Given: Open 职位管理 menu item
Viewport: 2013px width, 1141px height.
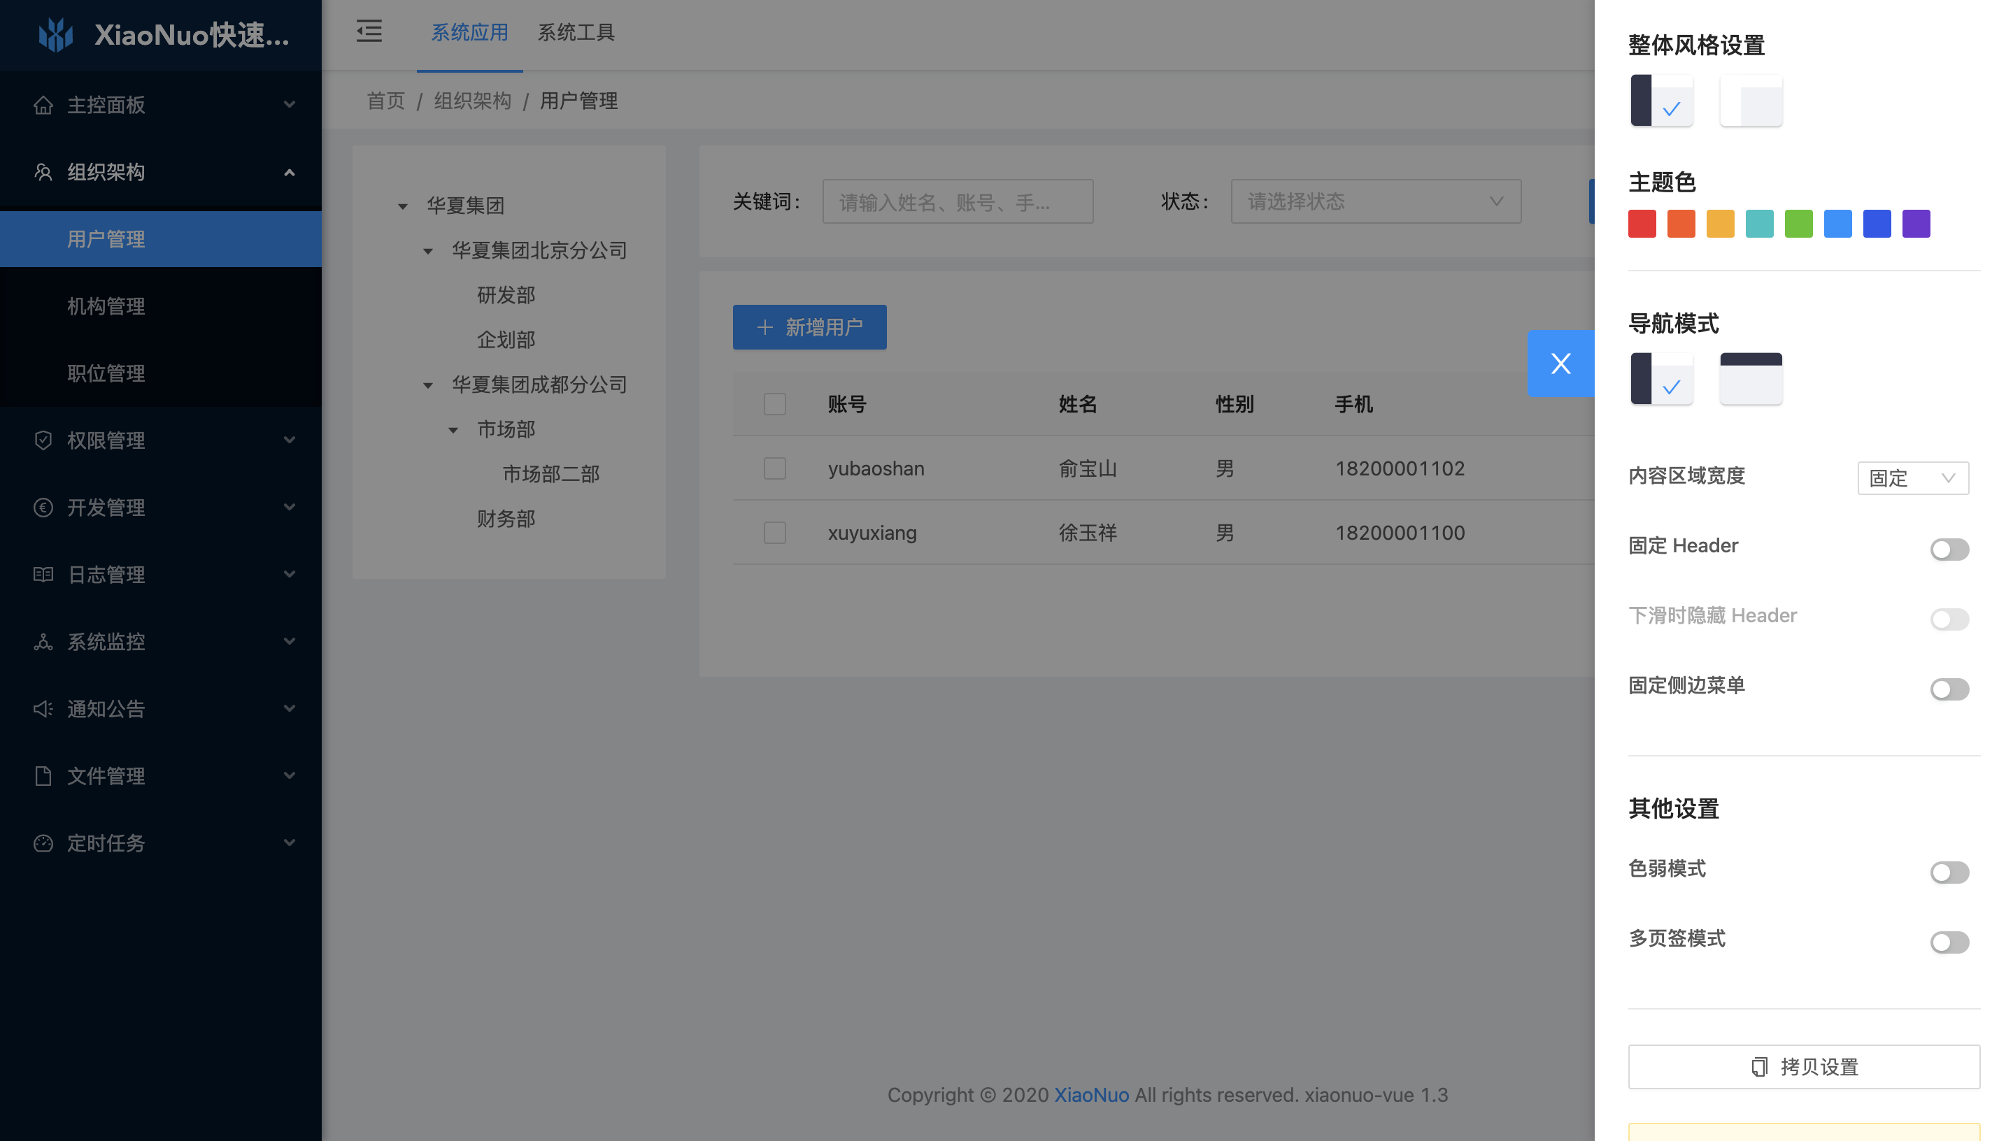Looking at the screenshot, I should click(x=161, y=373).
